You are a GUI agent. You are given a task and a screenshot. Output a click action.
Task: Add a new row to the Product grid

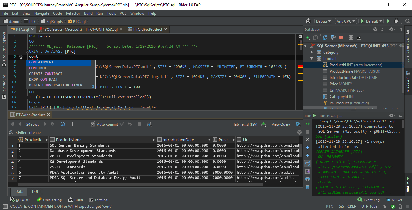click(x=73, y=124)
